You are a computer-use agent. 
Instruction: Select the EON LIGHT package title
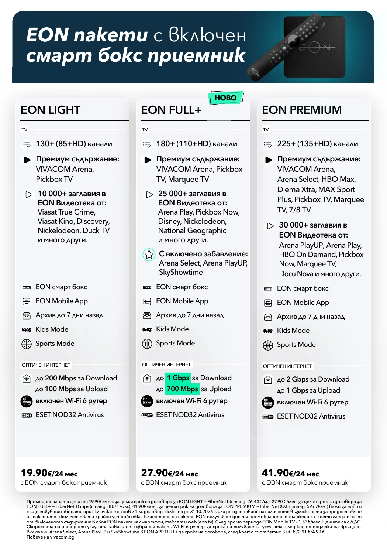(51, 110)
